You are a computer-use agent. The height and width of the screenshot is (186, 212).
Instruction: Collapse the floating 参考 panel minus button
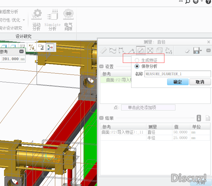pos(22,51)
